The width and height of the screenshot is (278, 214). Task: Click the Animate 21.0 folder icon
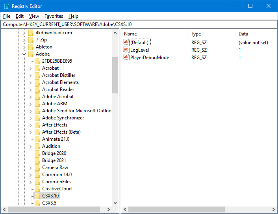(x=37, y=139)
